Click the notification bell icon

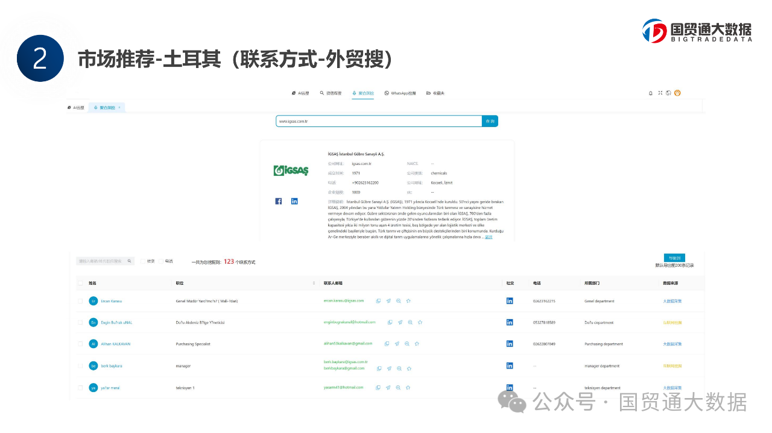[x=651, y=93]
